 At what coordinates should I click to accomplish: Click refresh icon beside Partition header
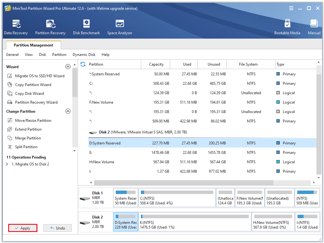83,64
